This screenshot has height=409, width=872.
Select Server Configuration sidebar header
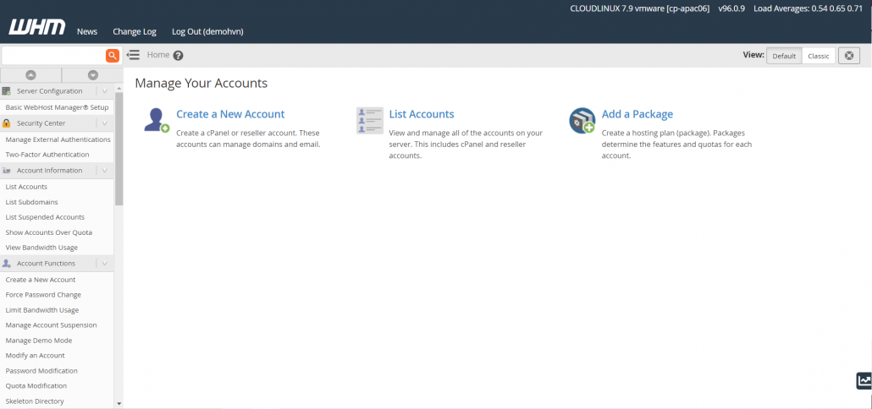pos(49,91)
